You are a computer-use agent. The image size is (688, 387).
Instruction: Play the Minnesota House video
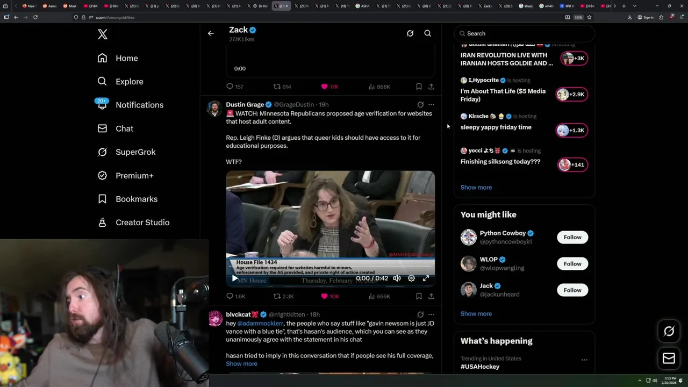pyautogui.click(x=234, y=278)
